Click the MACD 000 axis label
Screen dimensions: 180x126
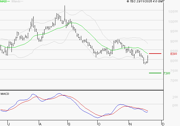tap(175, 105)
